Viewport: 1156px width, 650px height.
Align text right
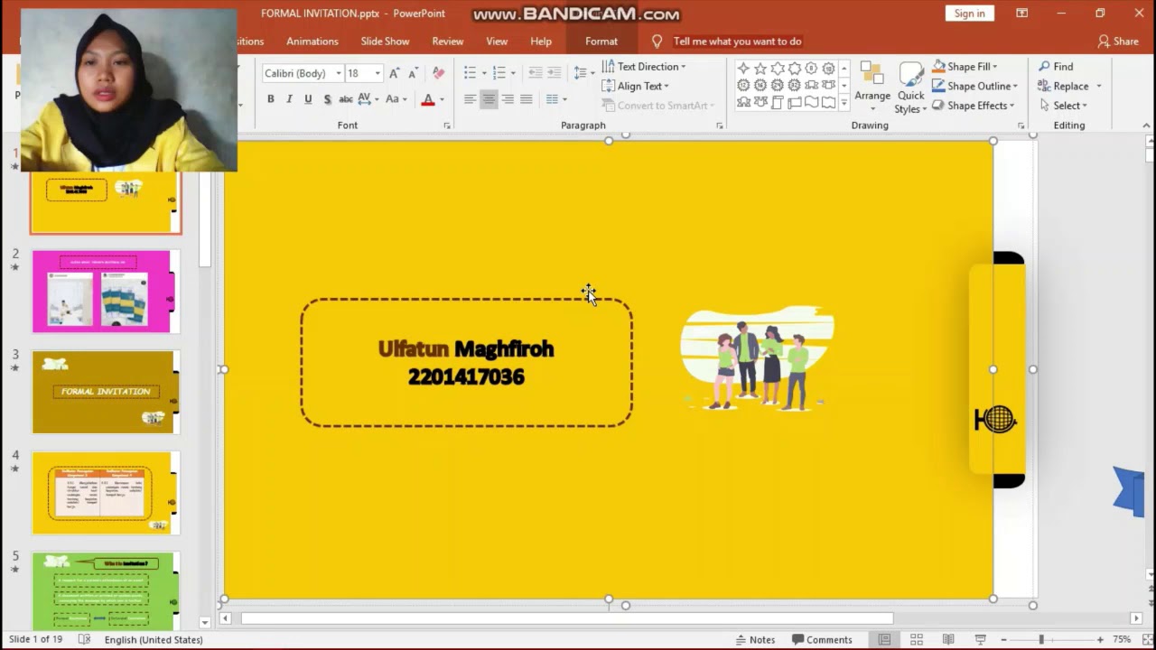(508, 99)
